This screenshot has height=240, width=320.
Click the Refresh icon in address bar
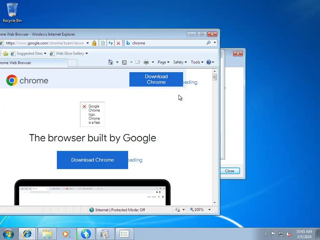coord(111,43)
